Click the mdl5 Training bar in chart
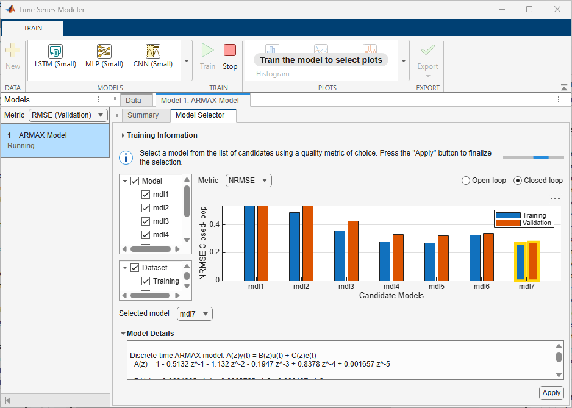The height and width of the screenshot is (408, 572). click(430, 262)
